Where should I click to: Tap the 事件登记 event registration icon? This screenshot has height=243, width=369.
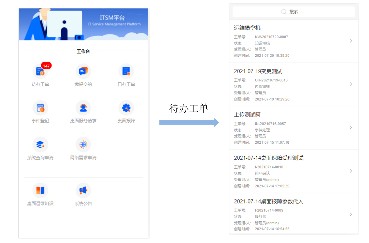[x=40, y=108]
